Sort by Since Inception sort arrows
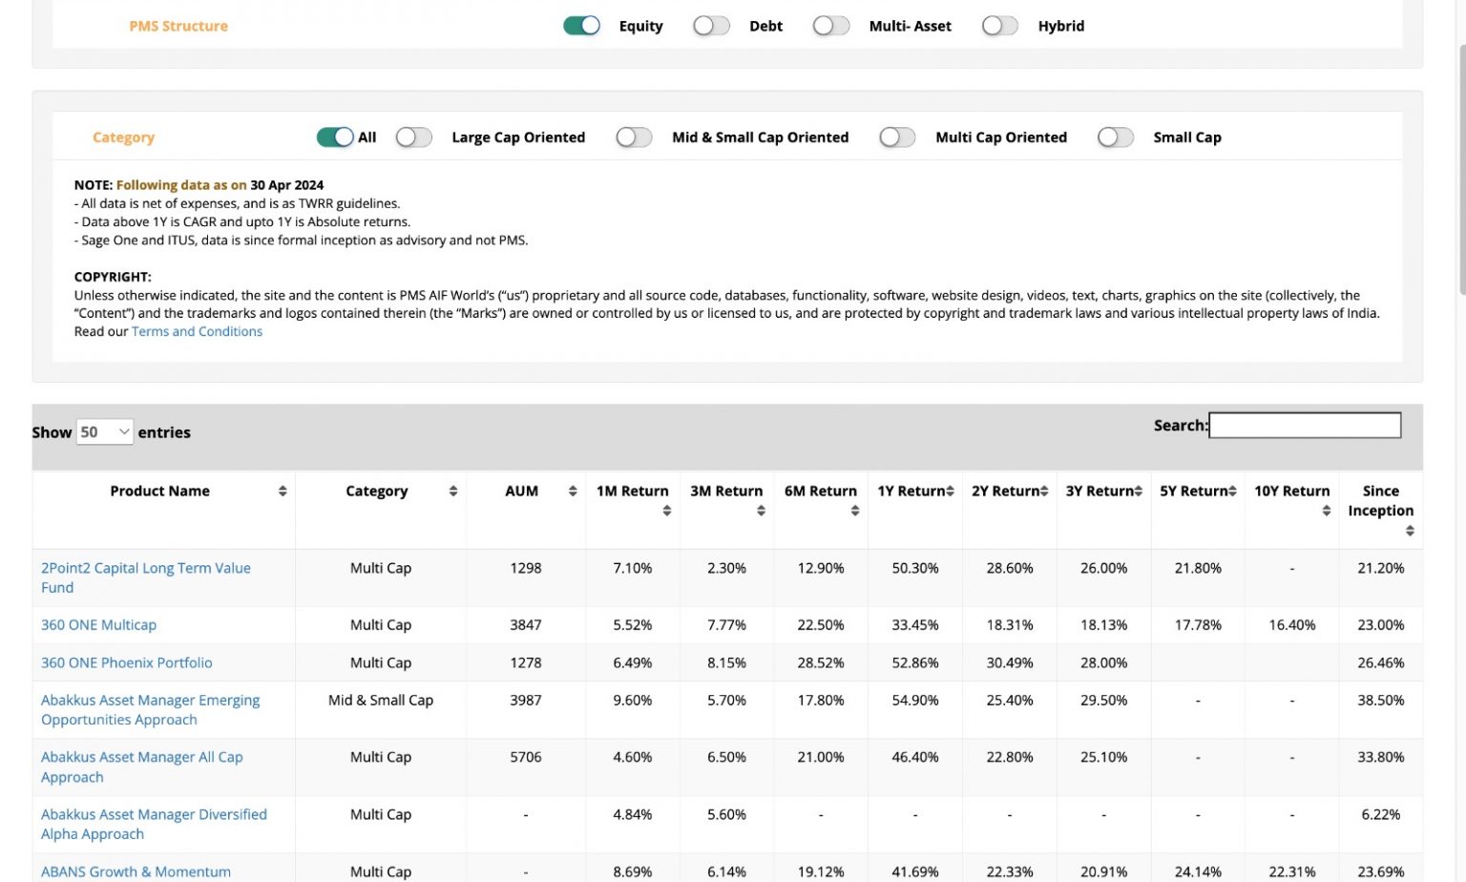The height and width of the screenshot is (882, 1466). [1410, 531]
